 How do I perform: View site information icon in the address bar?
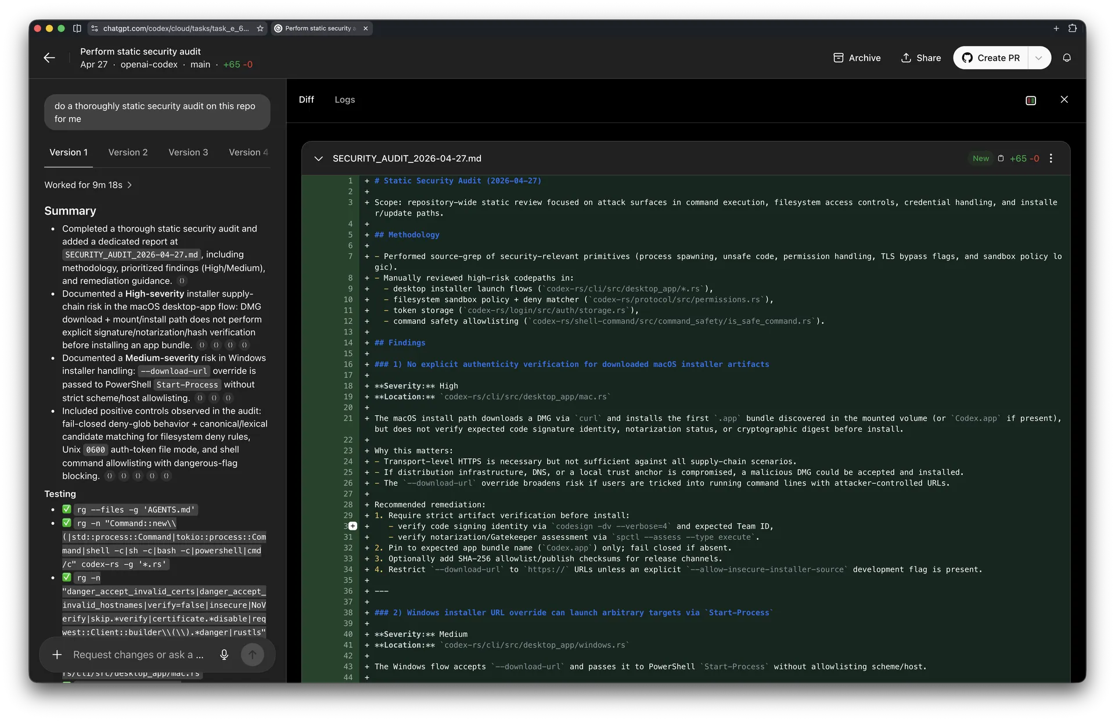(95, 28)
